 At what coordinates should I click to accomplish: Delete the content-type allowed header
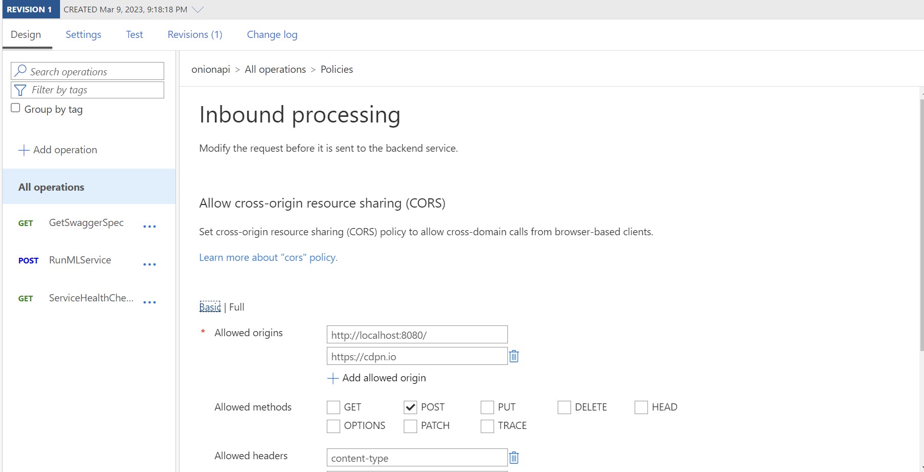514,458
